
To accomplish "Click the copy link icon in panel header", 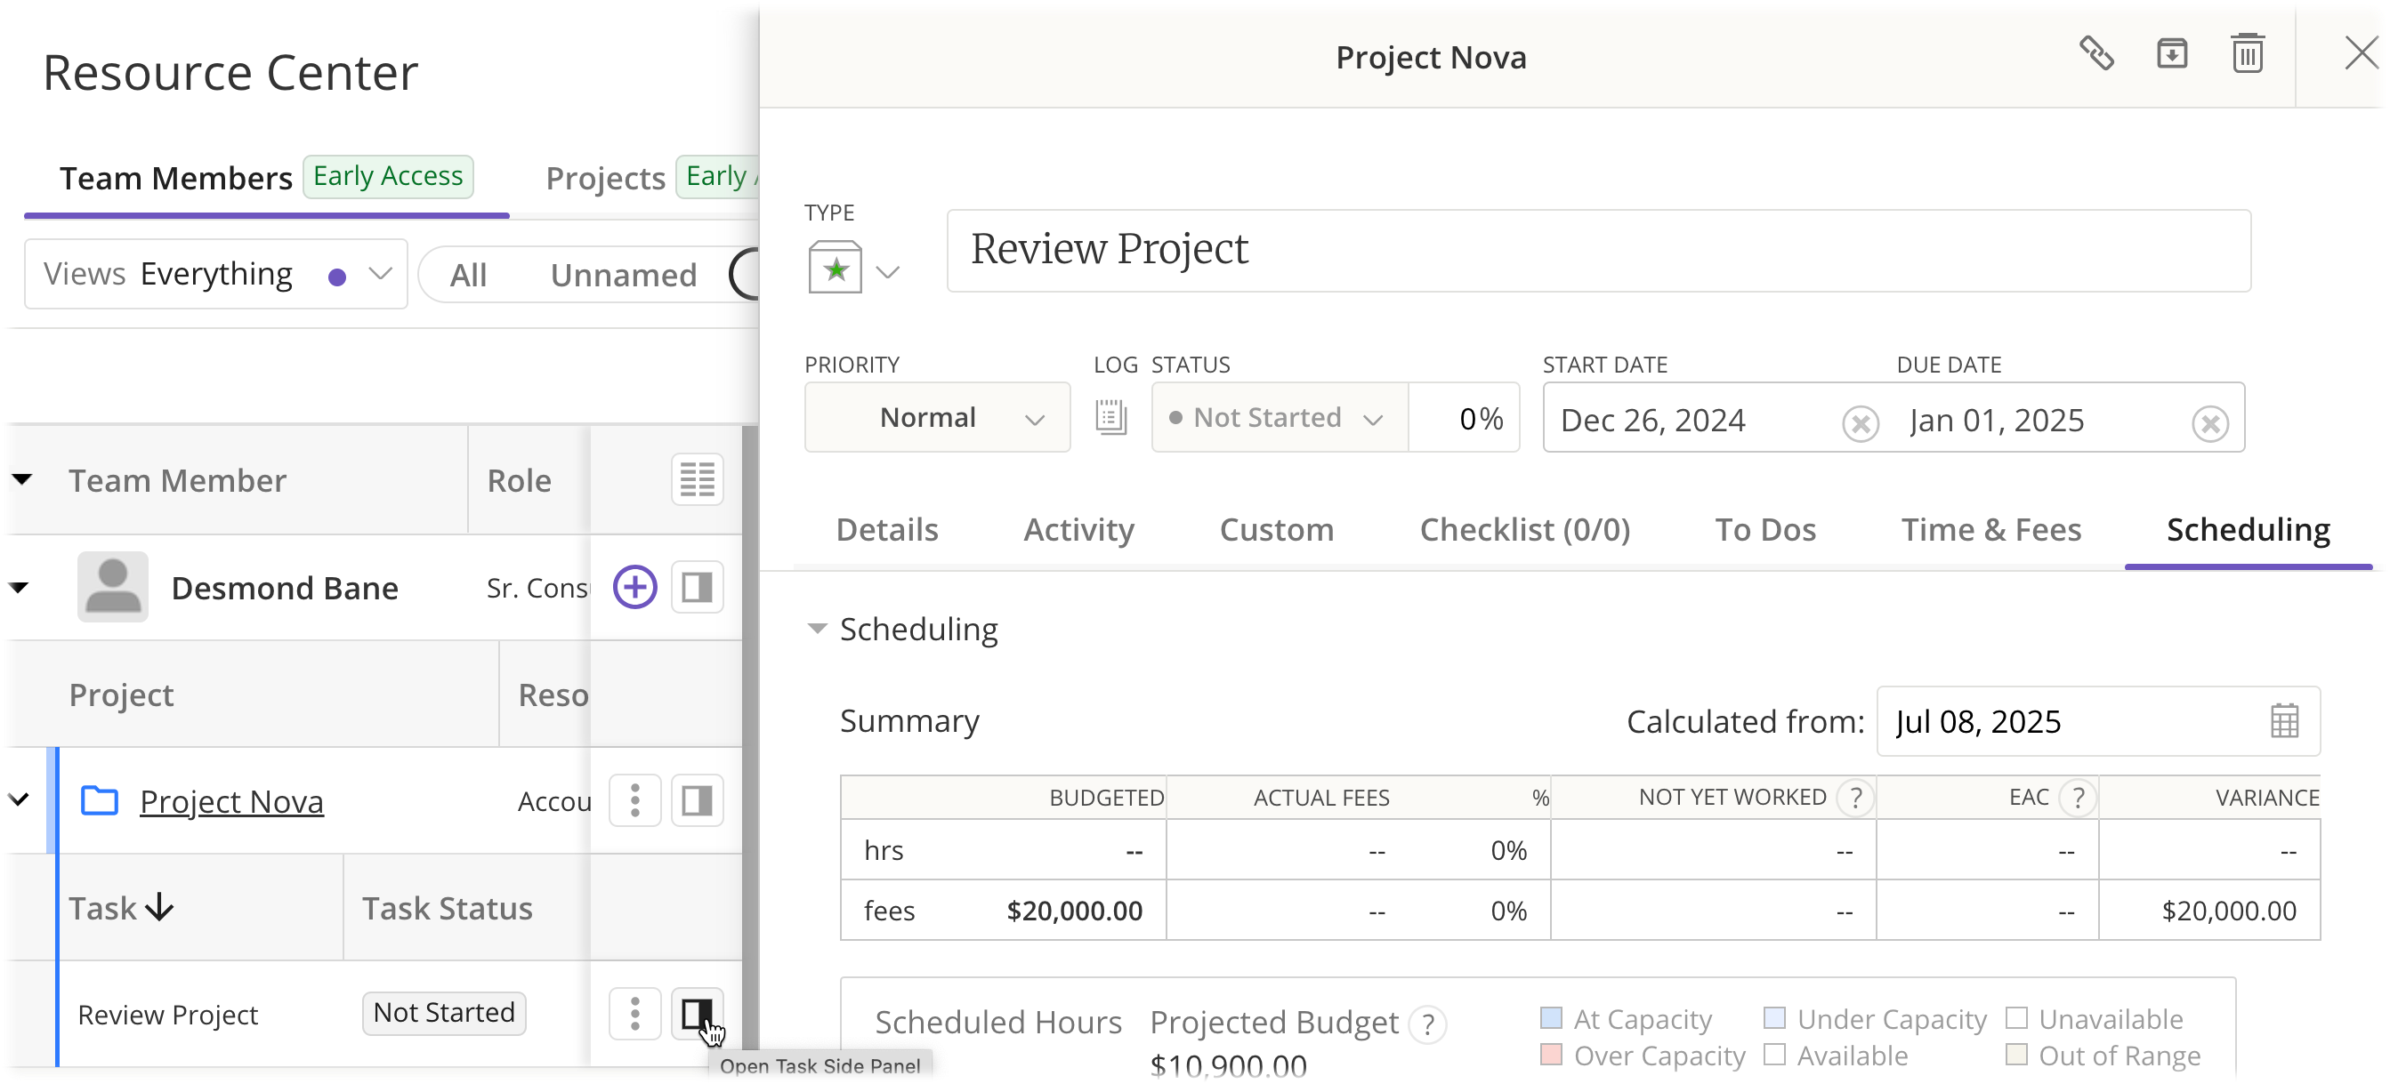I will (2095, 53).
